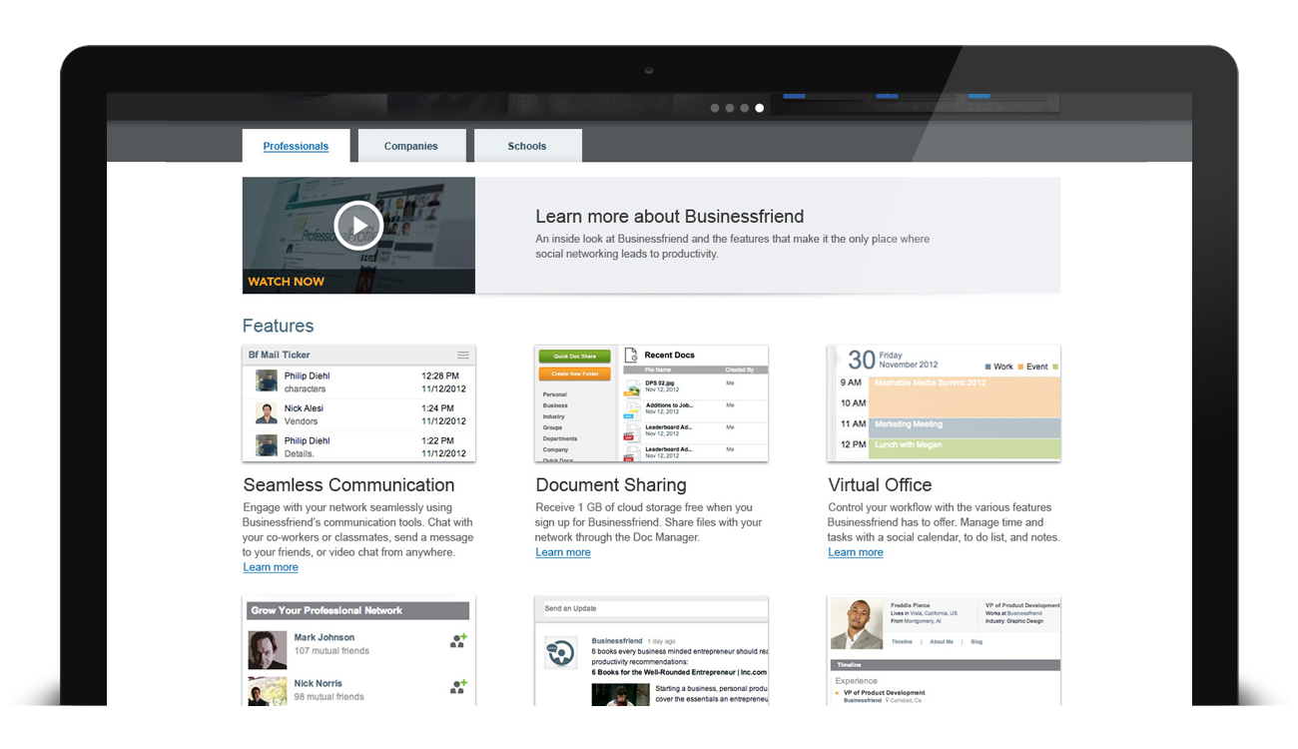Play the Businessfriend intro video
Screen dimensions: 1298x749
(x=358, y=225)
